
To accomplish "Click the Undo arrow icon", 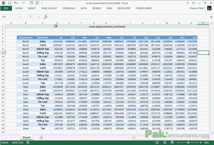I will (x=15, y=3).
